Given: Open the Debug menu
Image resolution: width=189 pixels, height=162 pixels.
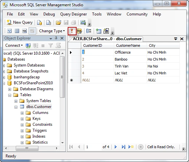Looking at the screenshot, I should [49, 14].
